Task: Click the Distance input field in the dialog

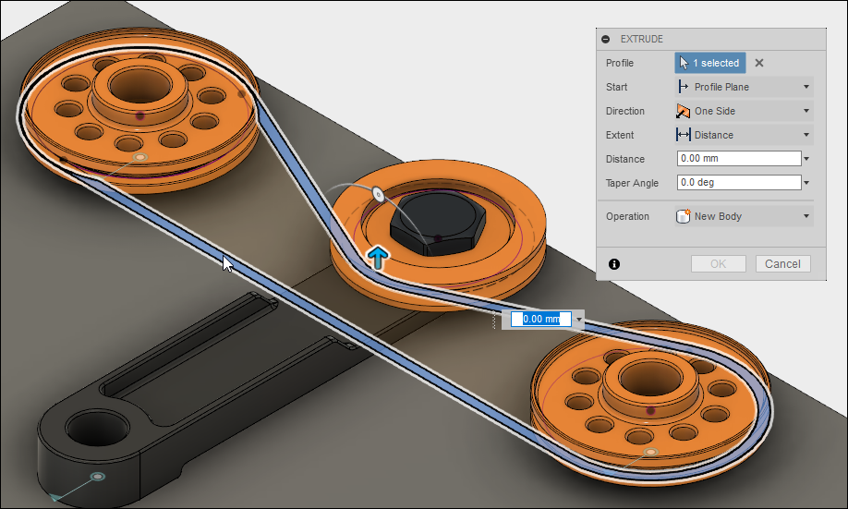Action: coord(739,159)
